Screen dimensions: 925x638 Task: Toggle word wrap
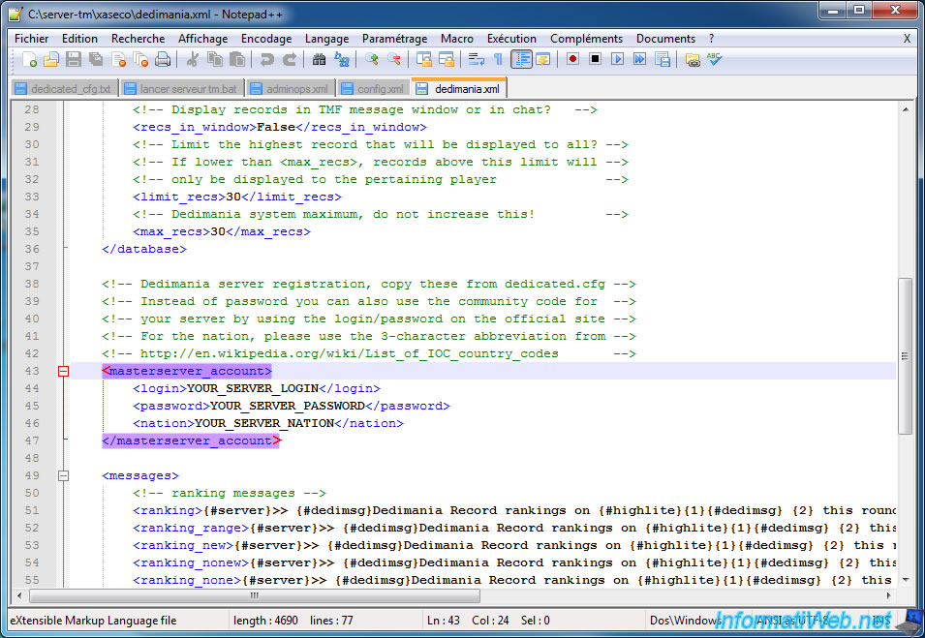477,59
